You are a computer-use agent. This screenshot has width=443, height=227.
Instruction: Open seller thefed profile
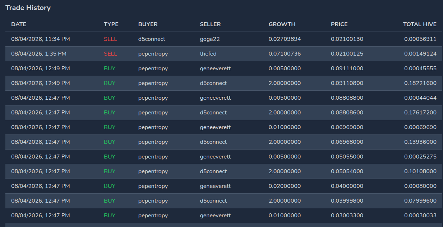[x=208, y=54]
